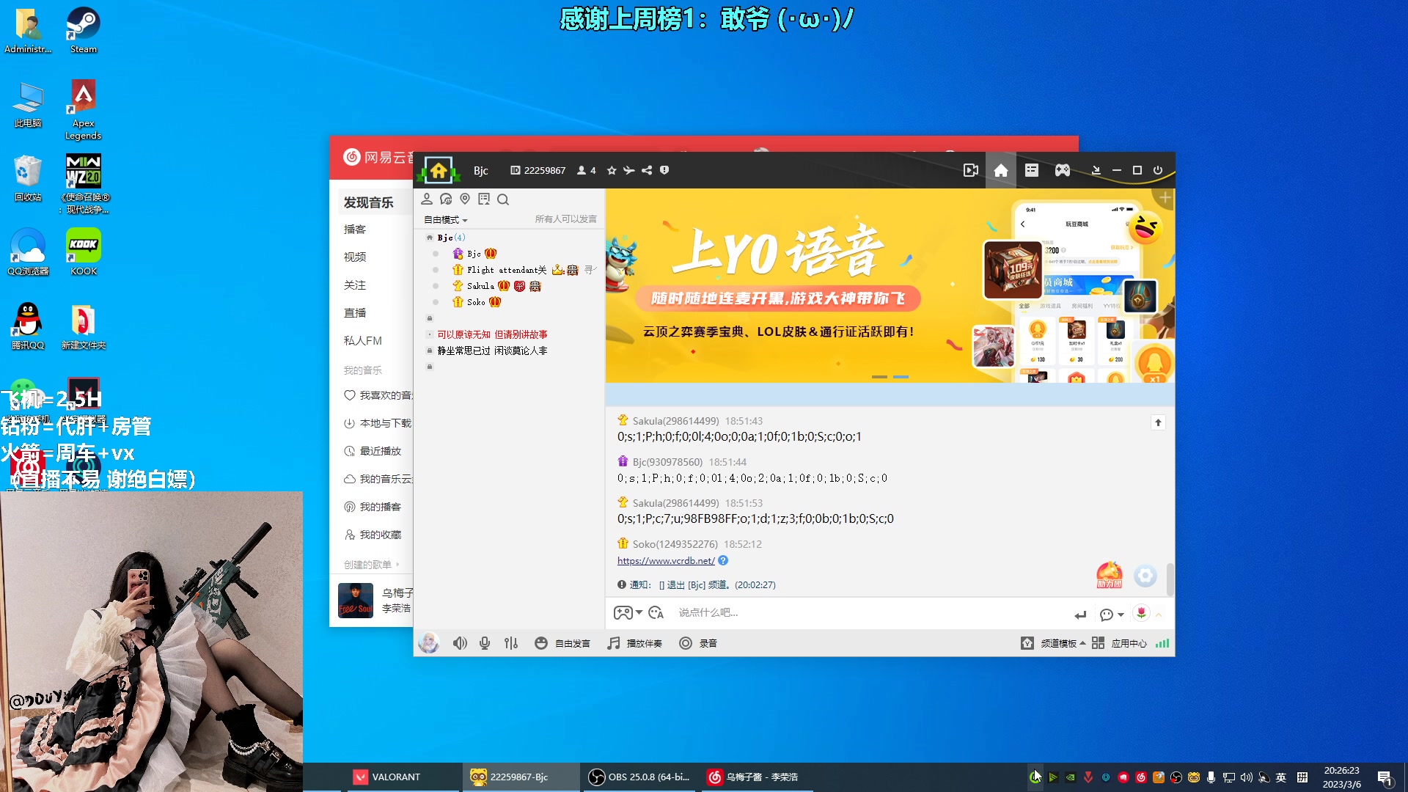Screen dimensions: 1408x792
Task: Click Soko(1249352276) sender name in chat
Action: (675, 544)
